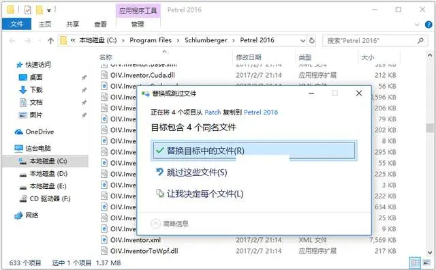
Task: Select Schlumberger in the address path
Action: click(x=206, y=40)
